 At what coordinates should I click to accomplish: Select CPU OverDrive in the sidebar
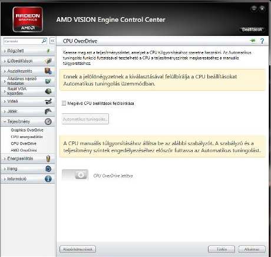(24, 143)
